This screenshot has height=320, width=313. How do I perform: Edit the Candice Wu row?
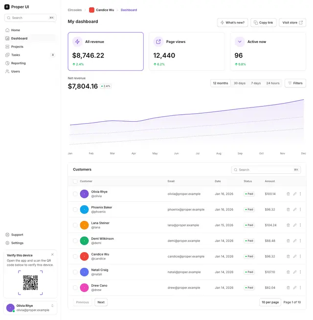pyautogui.click(x=294, y=256)
